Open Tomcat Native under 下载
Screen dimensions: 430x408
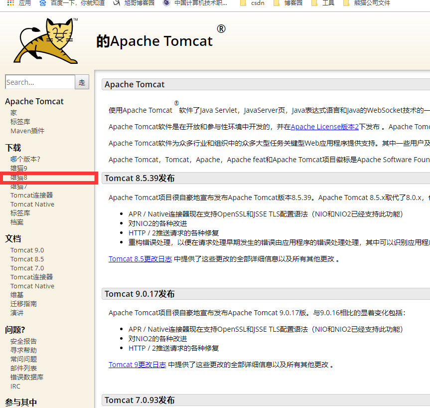[32, 204]
